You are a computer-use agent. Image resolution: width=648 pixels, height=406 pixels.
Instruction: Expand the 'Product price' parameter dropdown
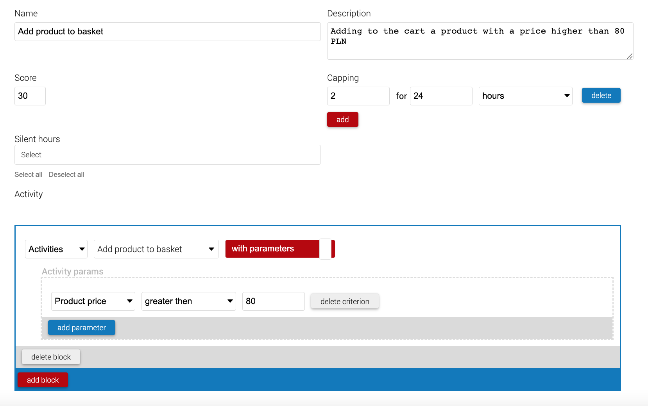click(93, 301)
